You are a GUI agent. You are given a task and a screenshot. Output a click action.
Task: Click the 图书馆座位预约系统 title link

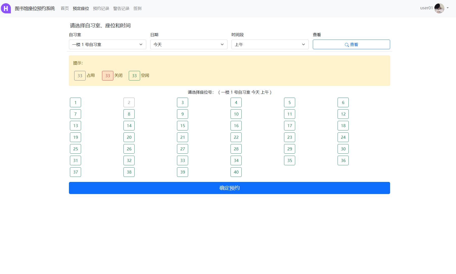35,8
